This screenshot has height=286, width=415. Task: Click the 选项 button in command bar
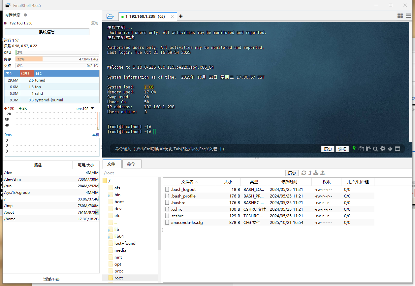[x=342, y=149]
